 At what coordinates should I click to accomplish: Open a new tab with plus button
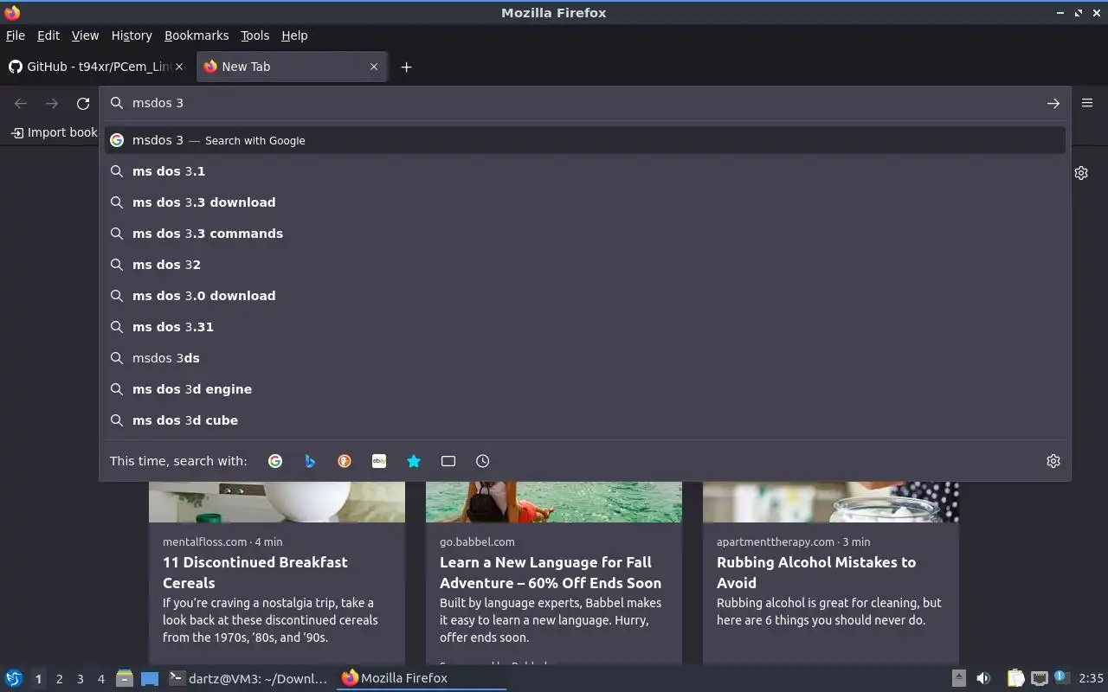point(406,67)
